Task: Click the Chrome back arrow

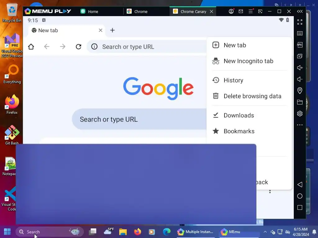Action: (47, 47)
